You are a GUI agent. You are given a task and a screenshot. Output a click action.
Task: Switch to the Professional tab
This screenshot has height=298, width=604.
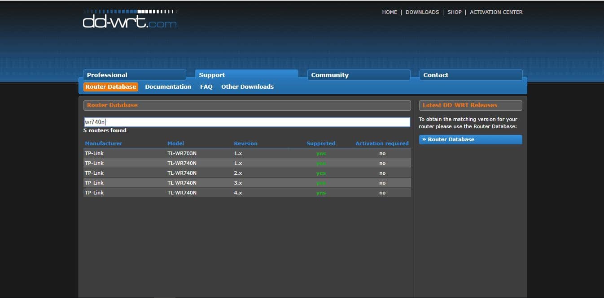click(x=135, y=75)
